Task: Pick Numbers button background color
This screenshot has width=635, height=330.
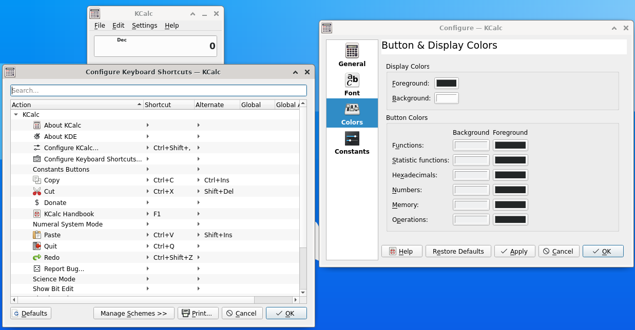Action: 471,190
